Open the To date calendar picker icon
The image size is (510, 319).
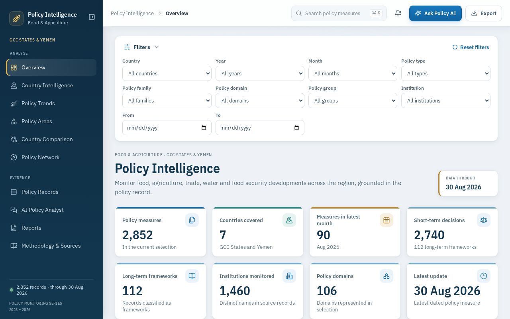point(296,128)
